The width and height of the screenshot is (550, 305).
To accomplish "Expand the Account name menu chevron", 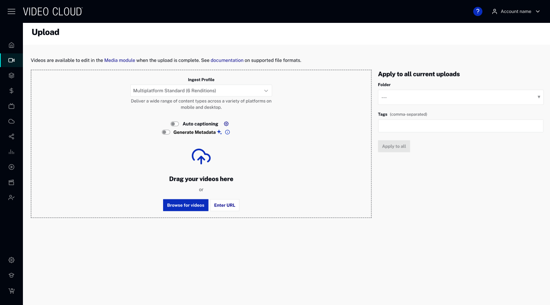I will click(x=538, y=11).
